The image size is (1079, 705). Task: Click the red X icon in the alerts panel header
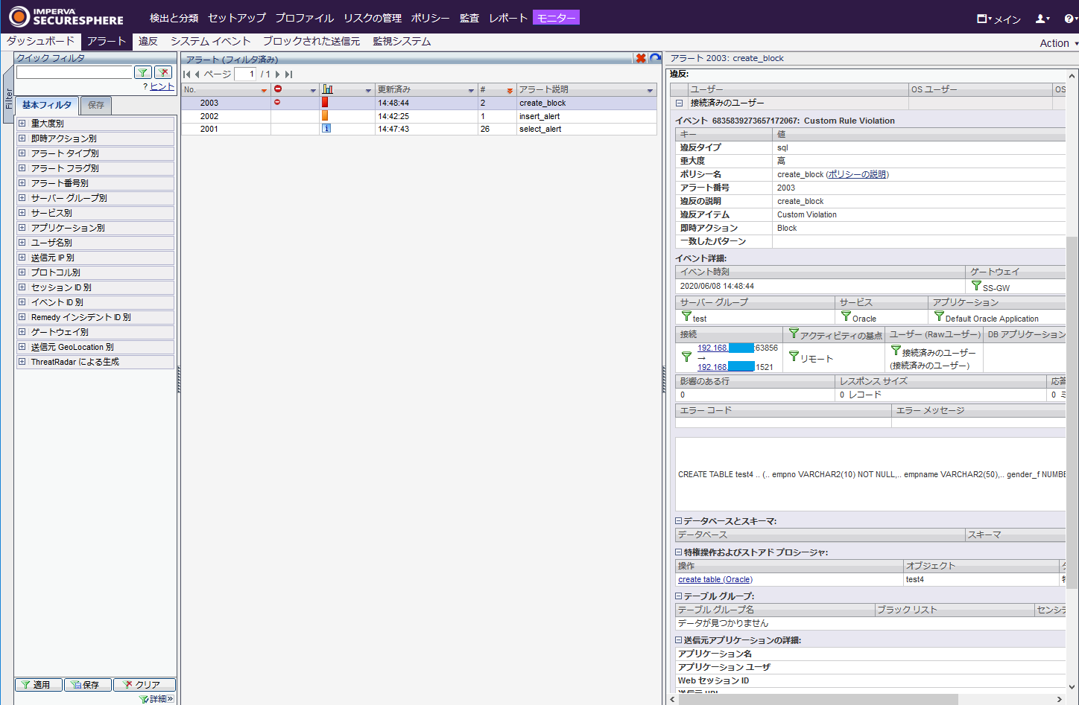tap(641, 58)
